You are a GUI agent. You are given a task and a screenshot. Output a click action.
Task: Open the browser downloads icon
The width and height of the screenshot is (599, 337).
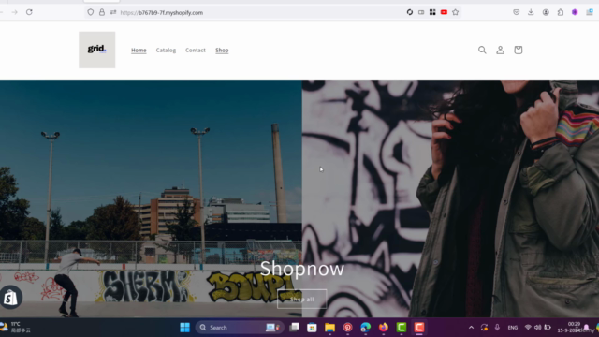coord(531,12)
